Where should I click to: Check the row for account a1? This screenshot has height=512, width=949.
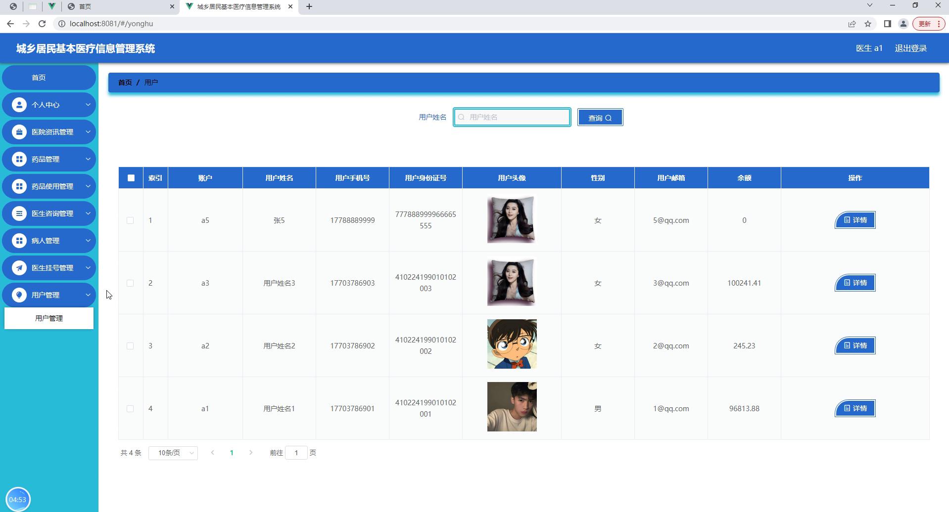(130, 409)
